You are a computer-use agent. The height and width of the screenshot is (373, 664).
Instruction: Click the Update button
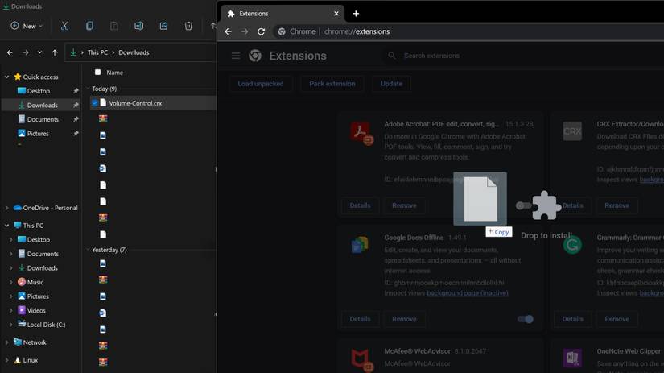(391, 84)
